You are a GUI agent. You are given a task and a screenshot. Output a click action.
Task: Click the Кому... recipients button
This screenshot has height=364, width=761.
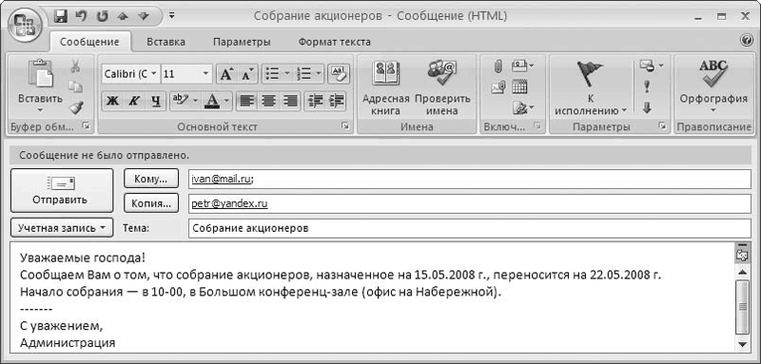click(x=151, y=179)
